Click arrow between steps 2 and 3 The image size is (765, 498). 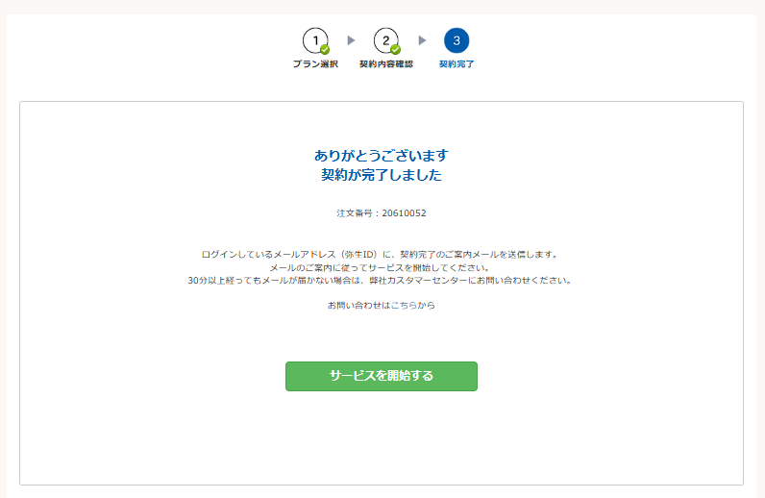(x=422, y=40)
